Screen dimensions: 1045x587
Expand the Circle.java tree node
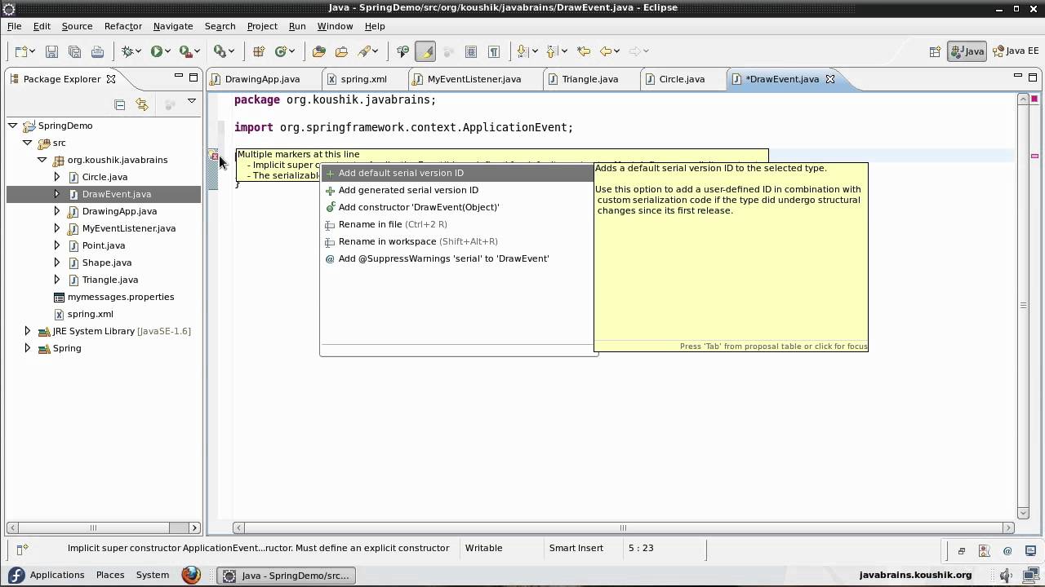click(x=56, y=177)
